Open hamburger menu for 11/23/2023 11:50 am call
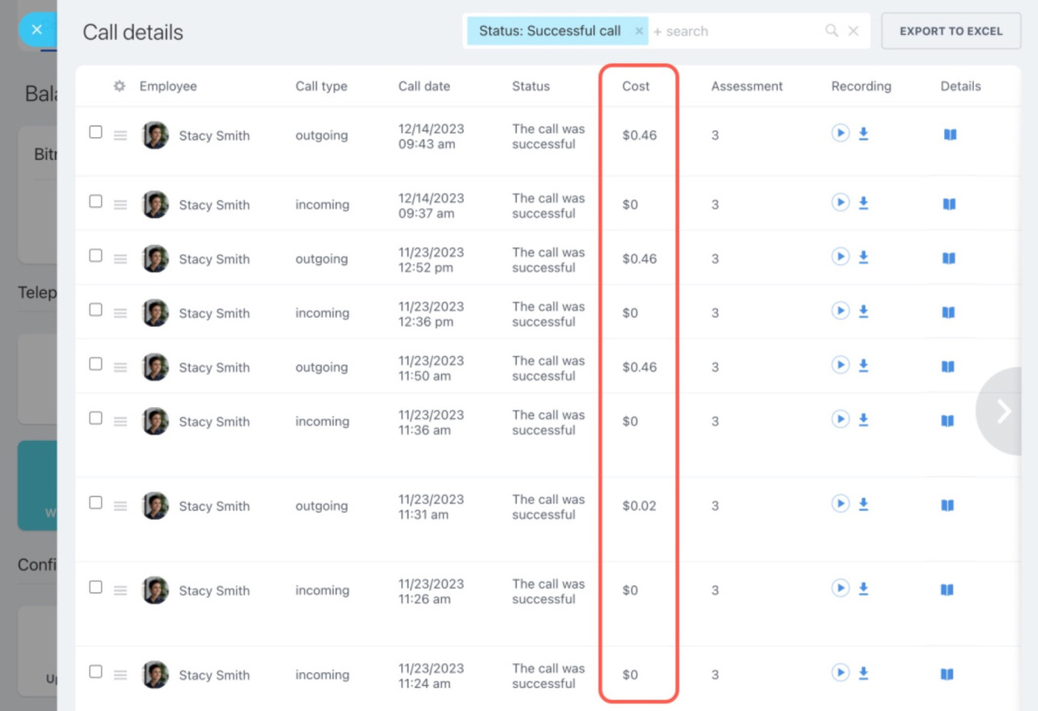Viewport: 1038px width, 711px height. point(120,367)
